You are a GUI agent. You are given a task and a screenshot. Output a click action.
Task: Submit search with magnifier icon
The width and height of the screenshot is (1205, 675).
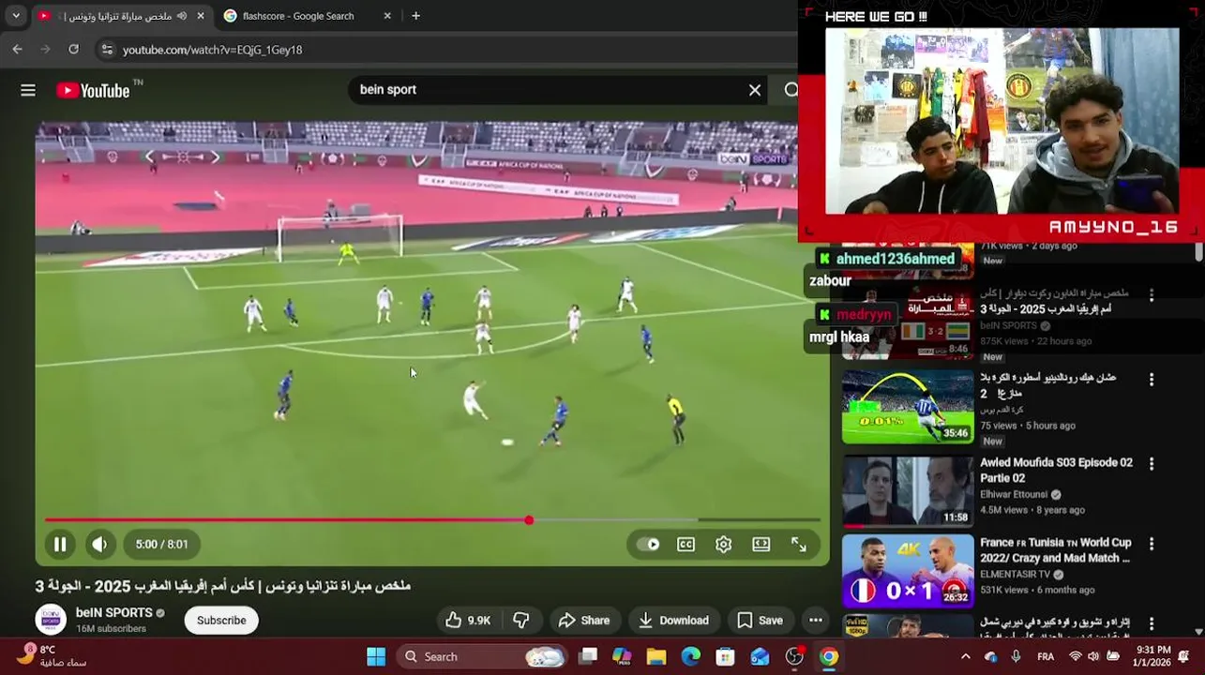(791, 90)
